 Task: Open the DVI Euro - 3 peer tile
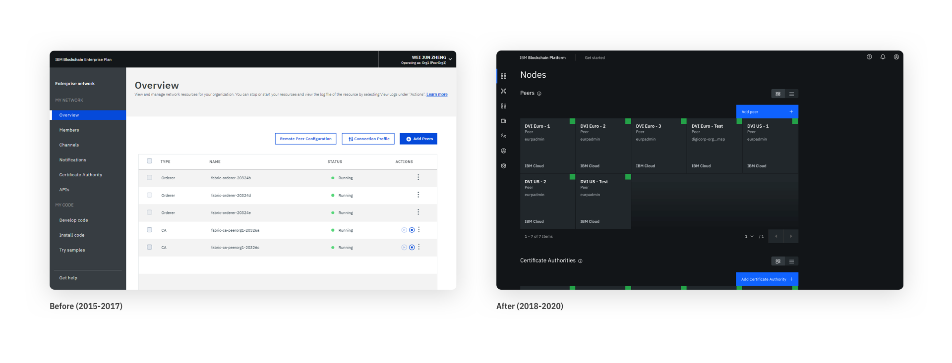pos(658,146)
